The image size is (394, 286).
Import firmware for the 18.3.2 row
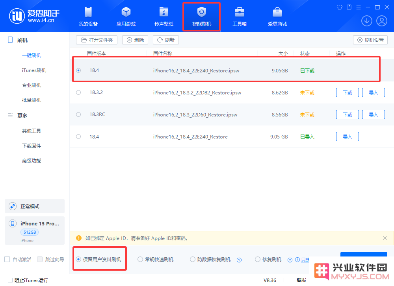tap(374, 92)
